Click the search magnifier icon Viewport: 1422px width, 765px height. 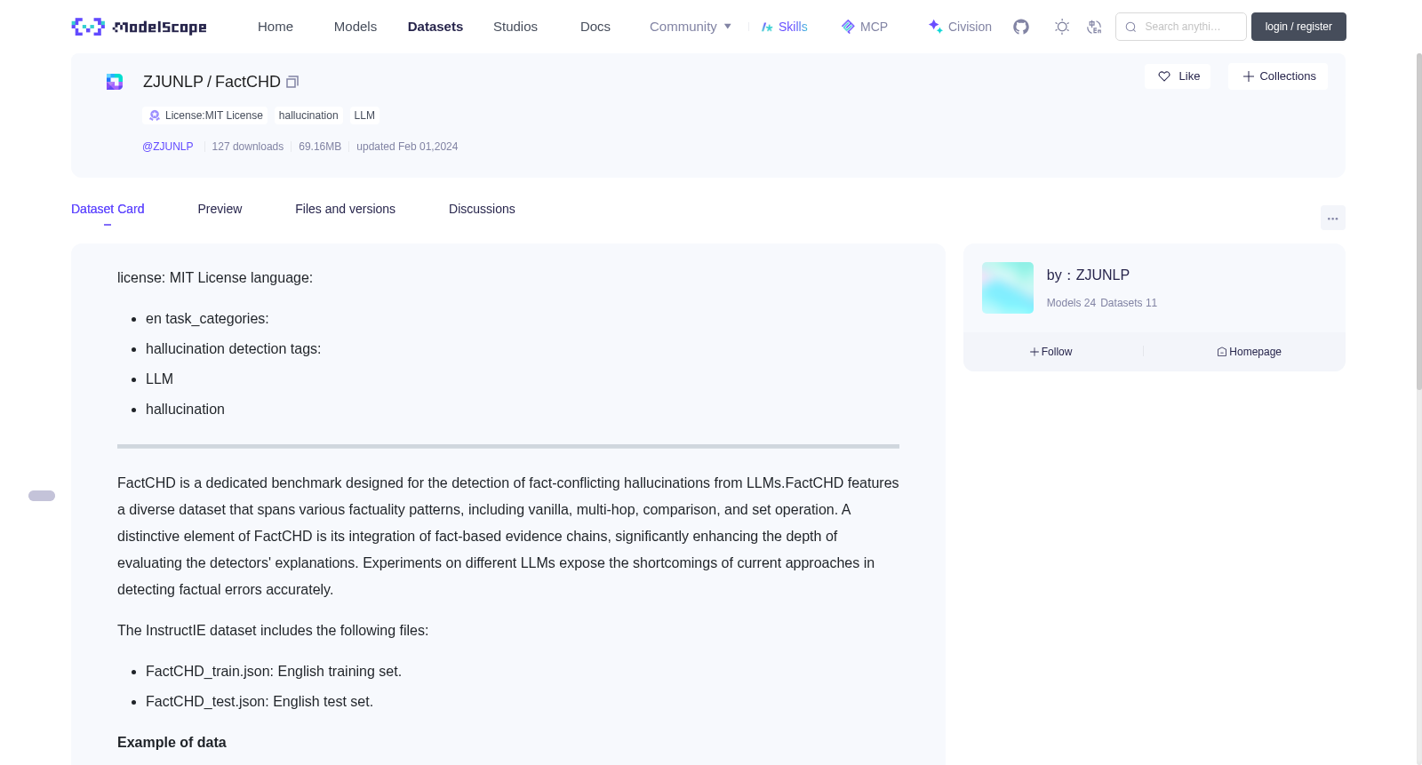(1130, 27)
